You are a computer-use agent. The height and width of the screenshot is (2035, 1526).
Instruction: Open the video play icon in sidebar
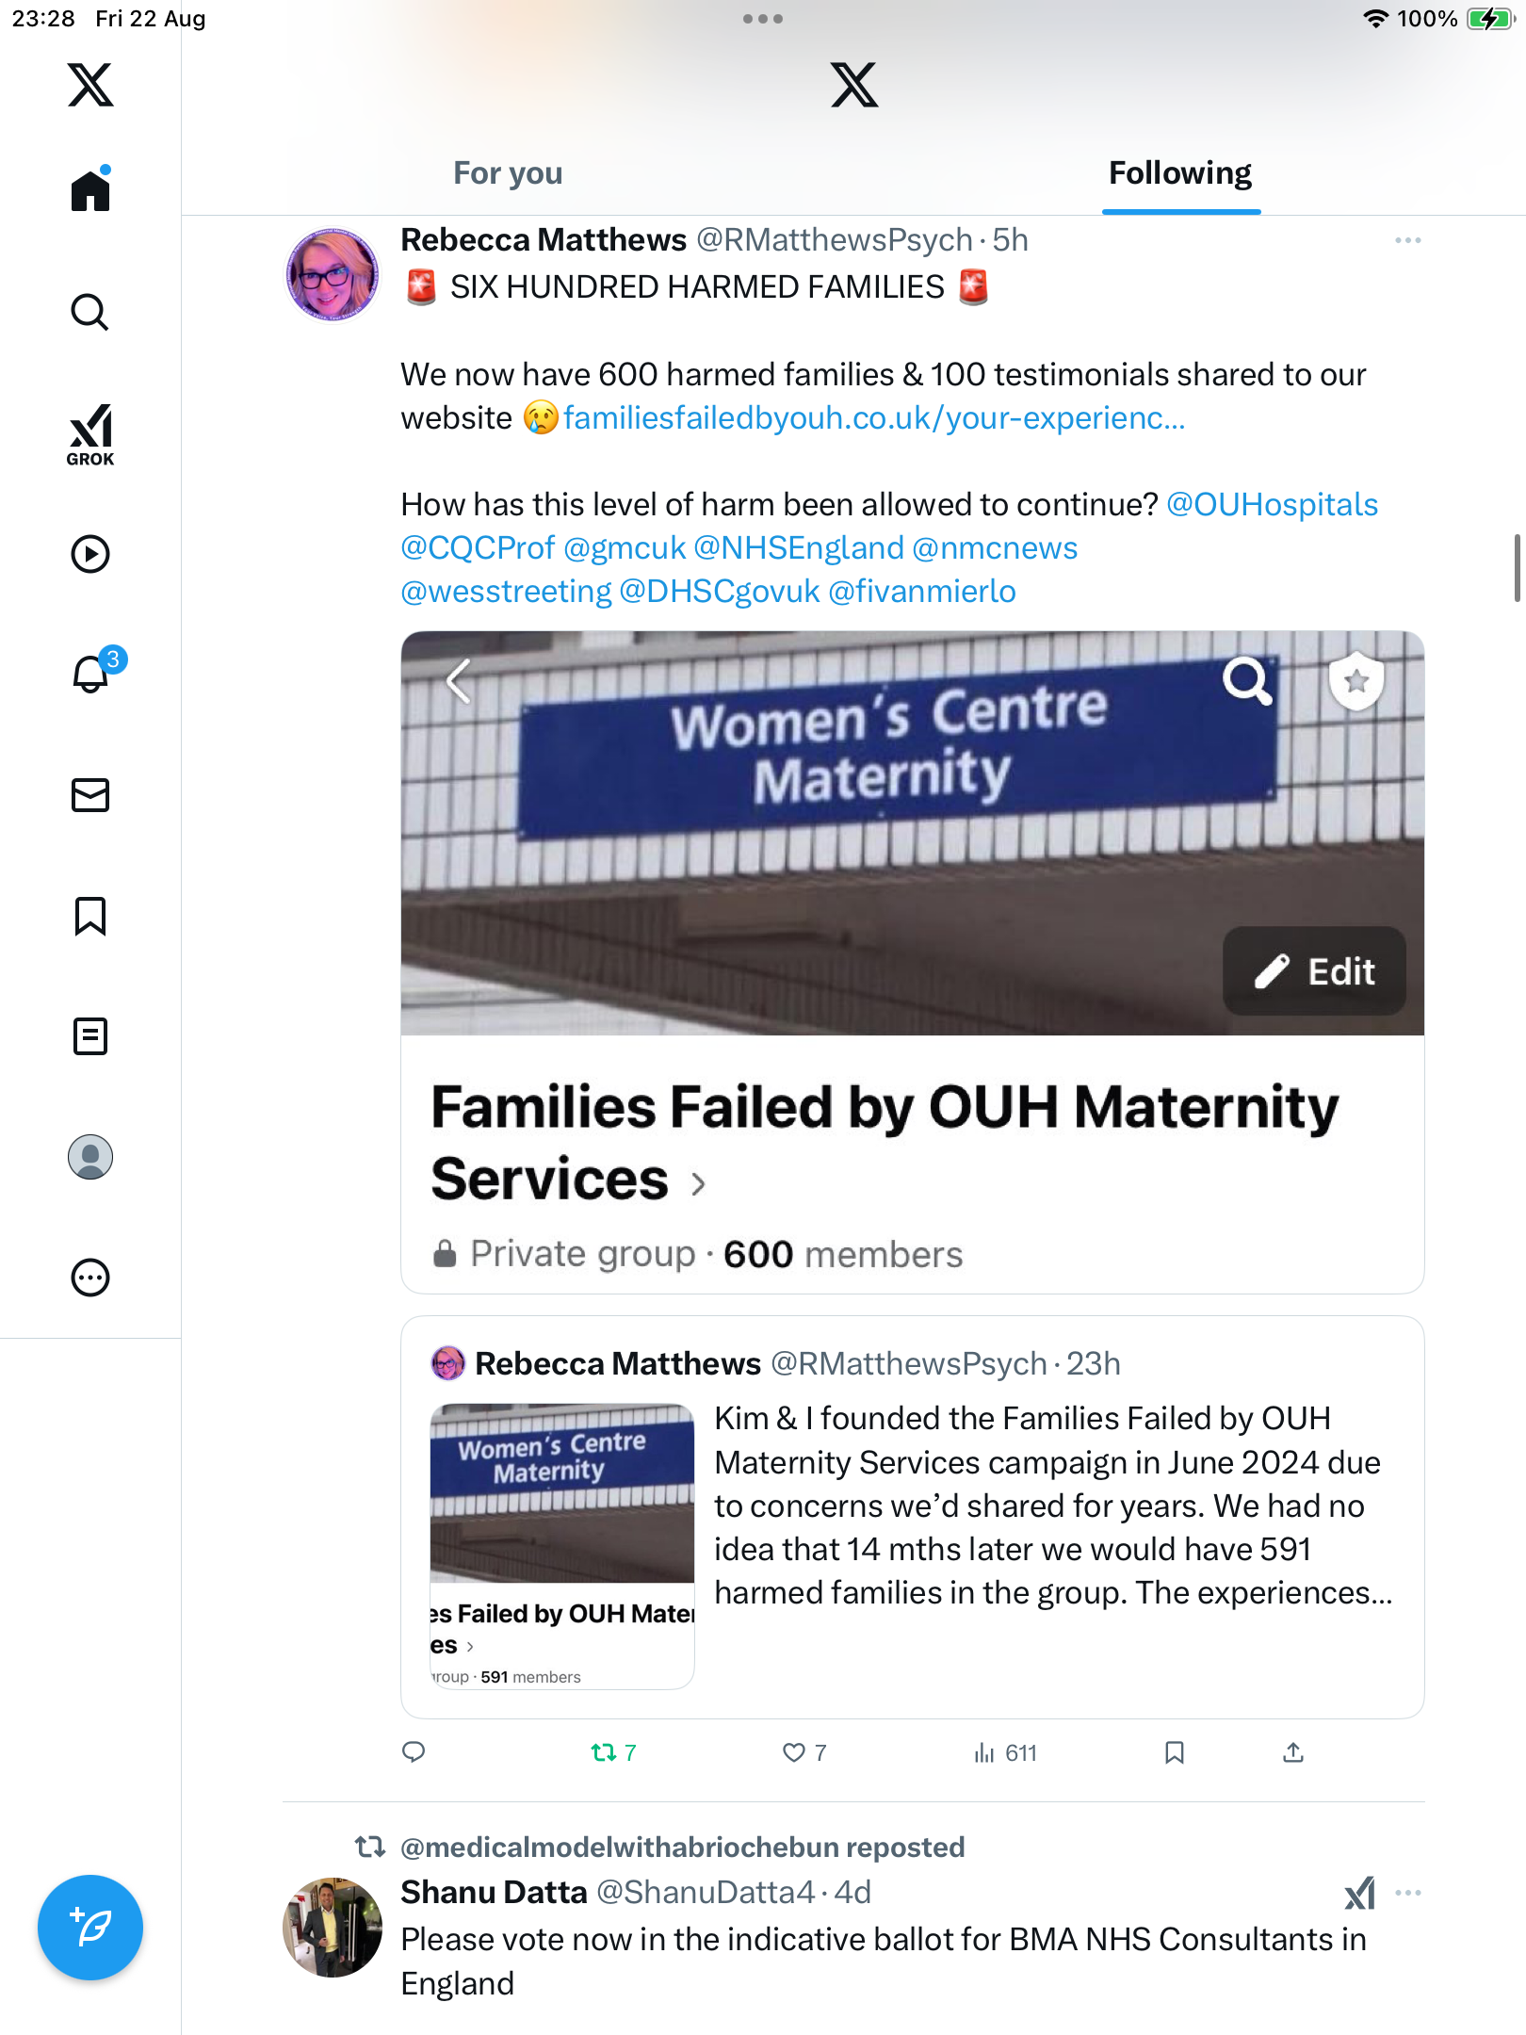(x=90, y=554)
